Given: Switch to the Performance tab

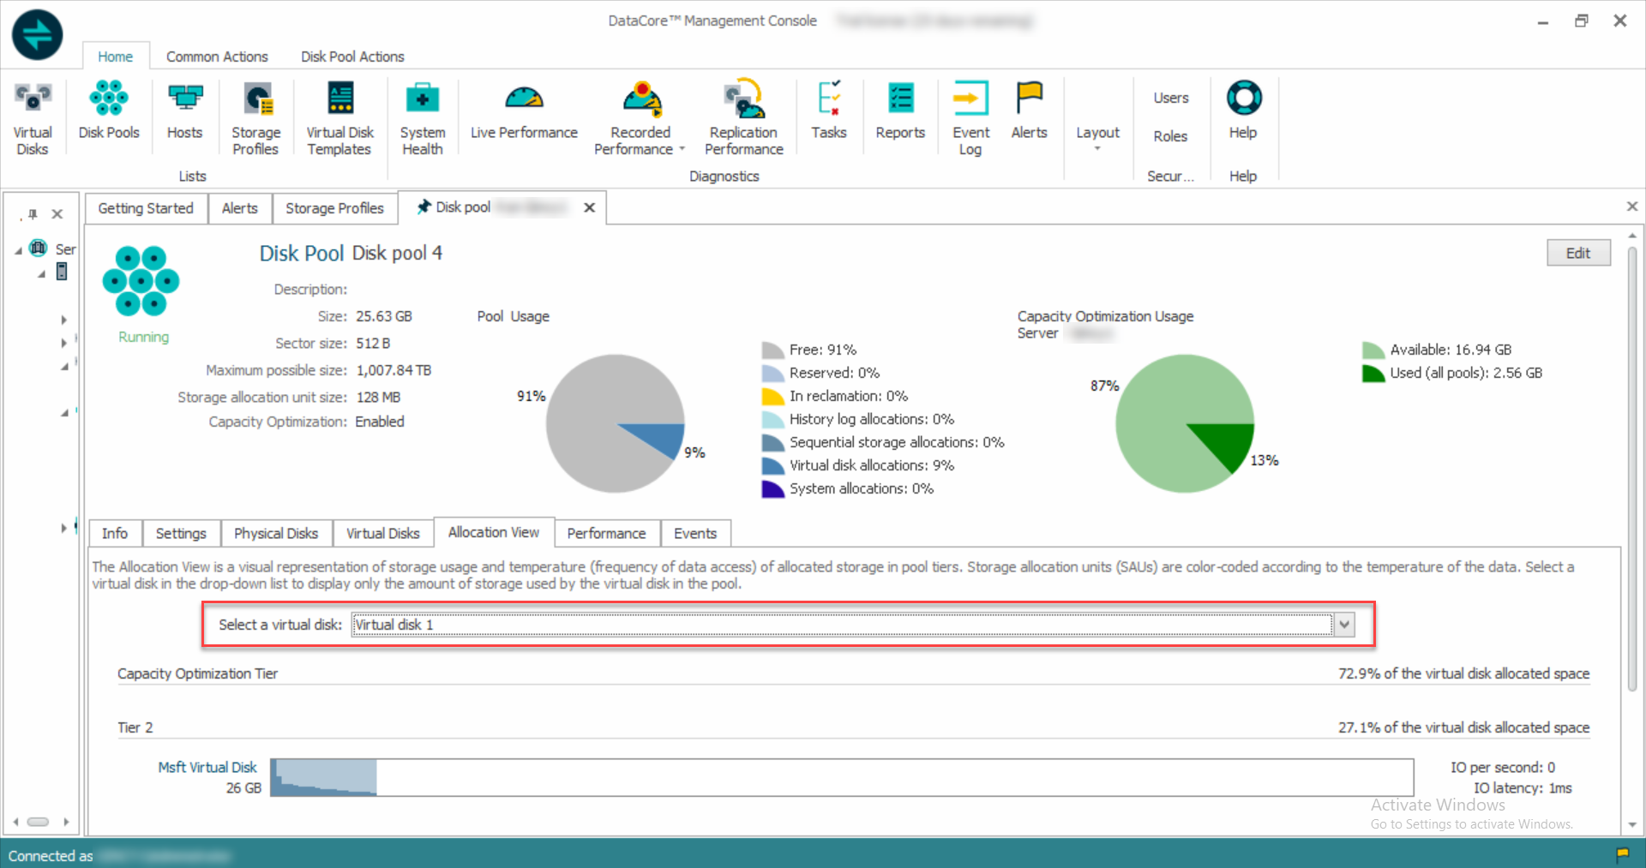Looking at the screenshot, I should click(x=606, y=533).
